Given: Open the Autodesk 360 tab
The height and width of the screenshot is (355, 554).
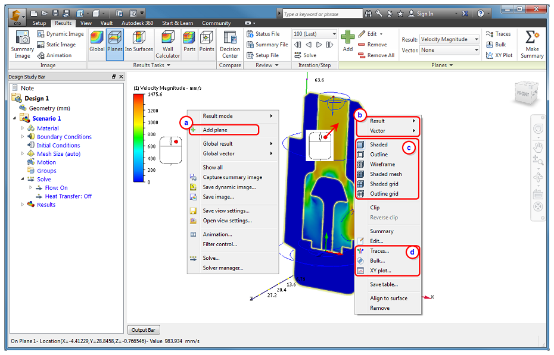Looking at the screenshot, I should (x=138, y=23).
